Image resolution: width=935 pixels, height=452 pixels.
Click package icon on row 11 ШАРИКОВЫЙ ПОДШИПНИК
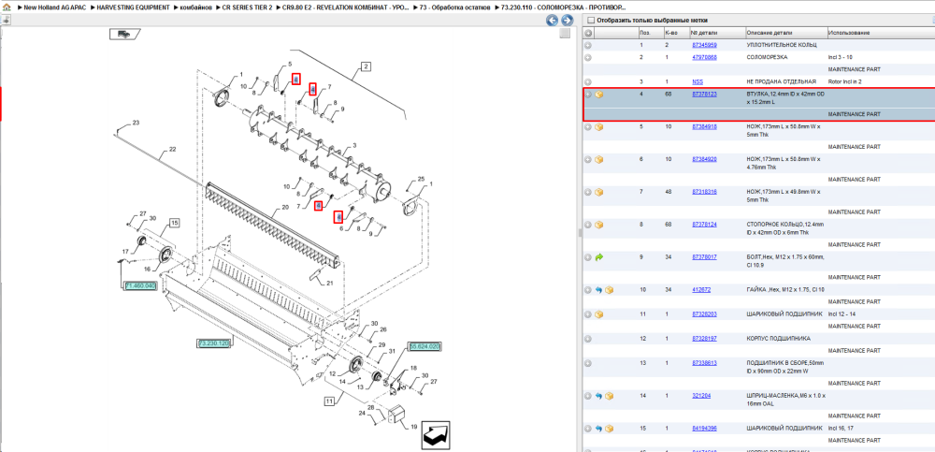point(599,314)
